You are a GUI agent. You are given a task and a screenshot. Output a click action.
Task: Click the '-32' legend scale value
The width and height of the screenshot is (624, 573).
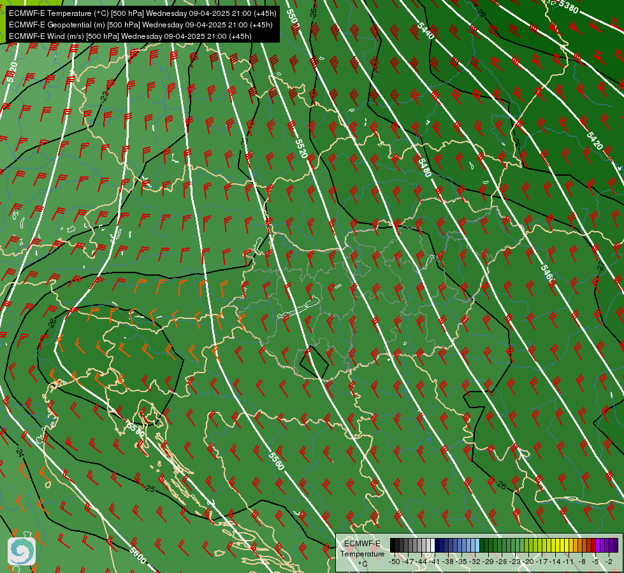[475, 562]
